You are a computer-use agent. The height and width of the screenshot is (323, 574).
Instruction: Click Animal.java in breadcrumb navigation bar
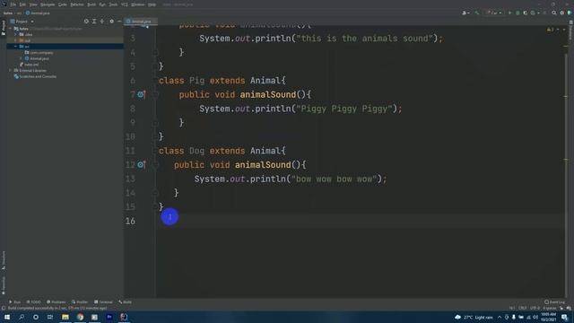coord(38,13)
